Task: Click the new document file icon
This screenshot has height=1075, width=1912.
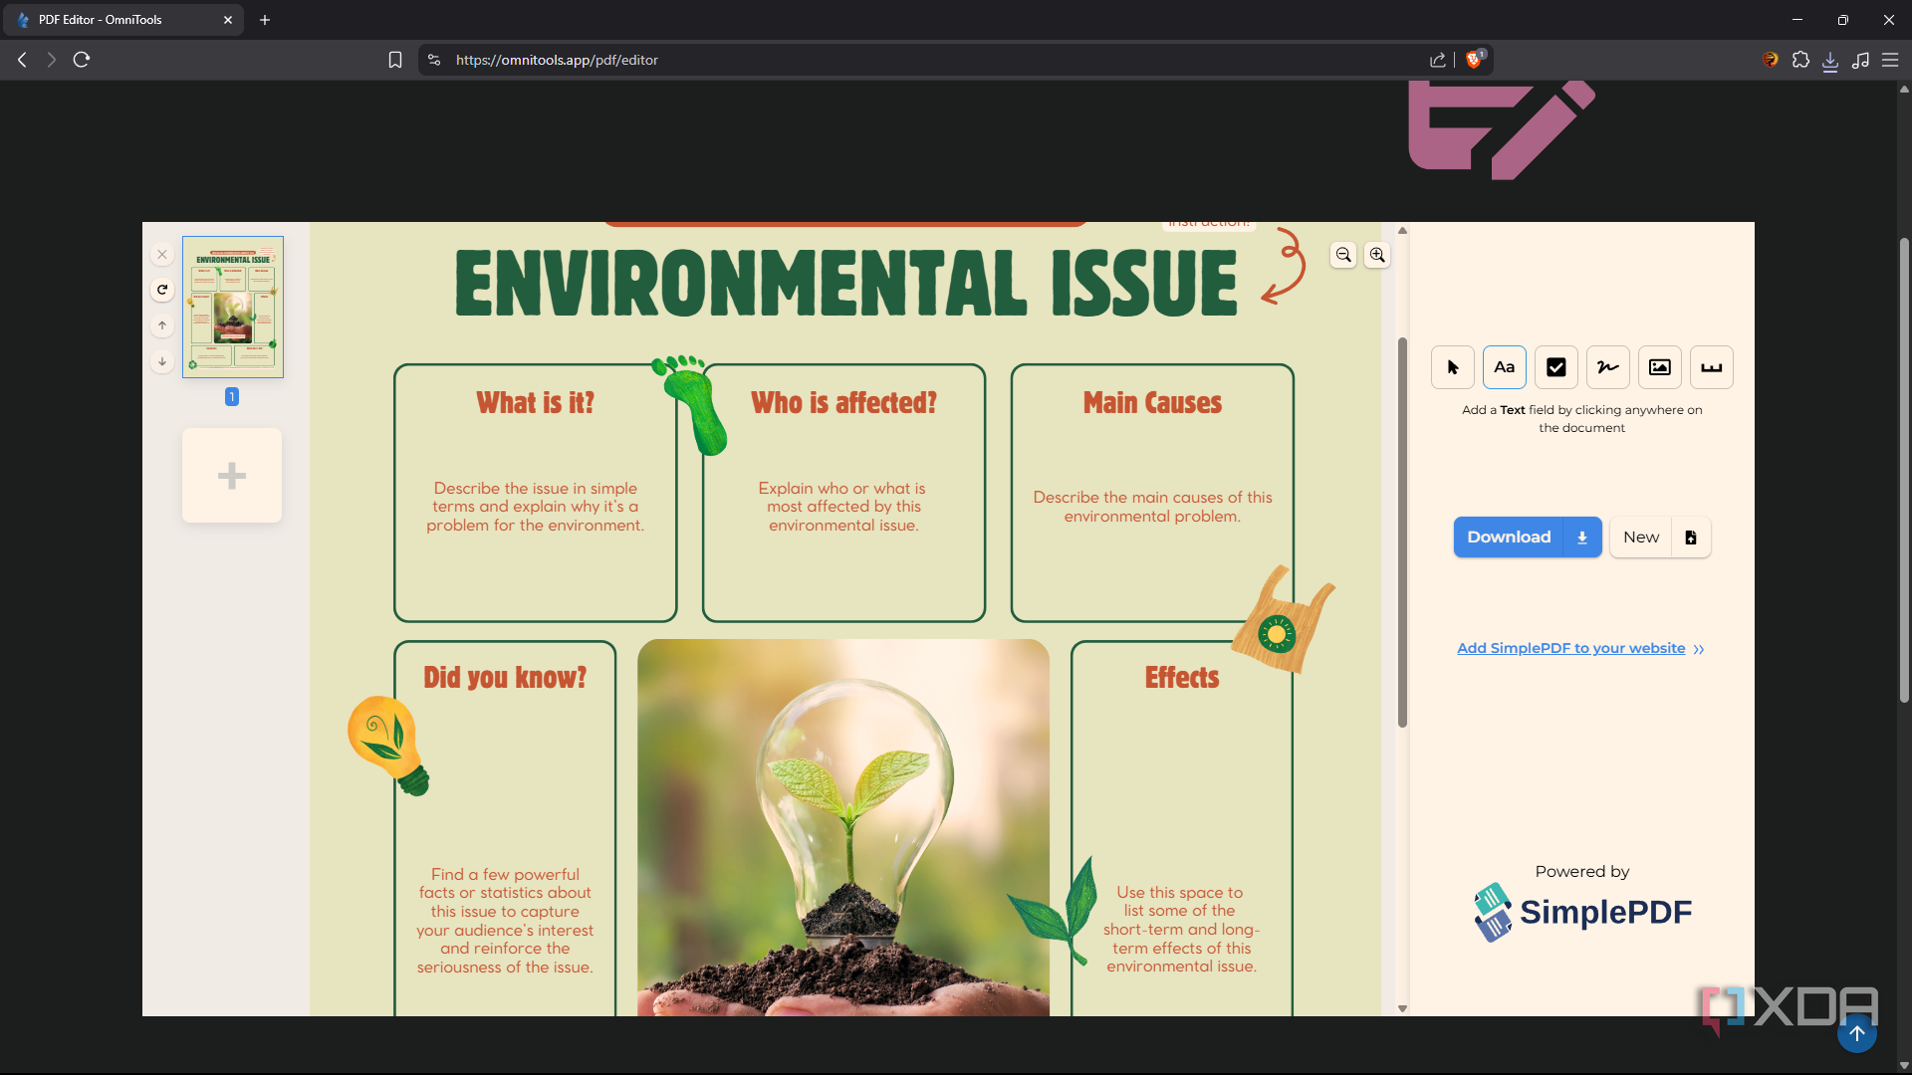Action: pyautogui.click(x=1691, y=537)
